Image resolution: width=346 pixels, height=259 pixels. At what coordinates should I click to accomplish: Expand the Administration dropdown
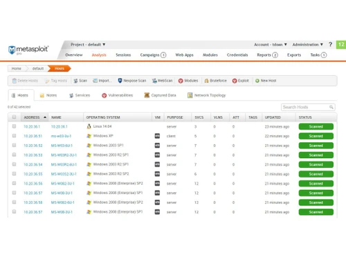point(307,44)
